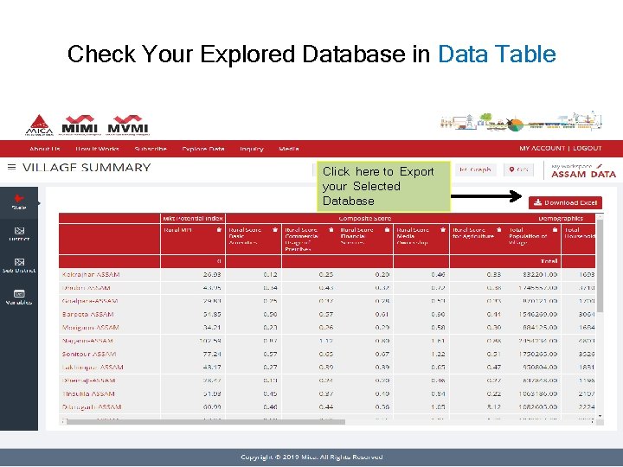Click the Total Population of Village header
The image size is (623, 467).
click(528, 236)
